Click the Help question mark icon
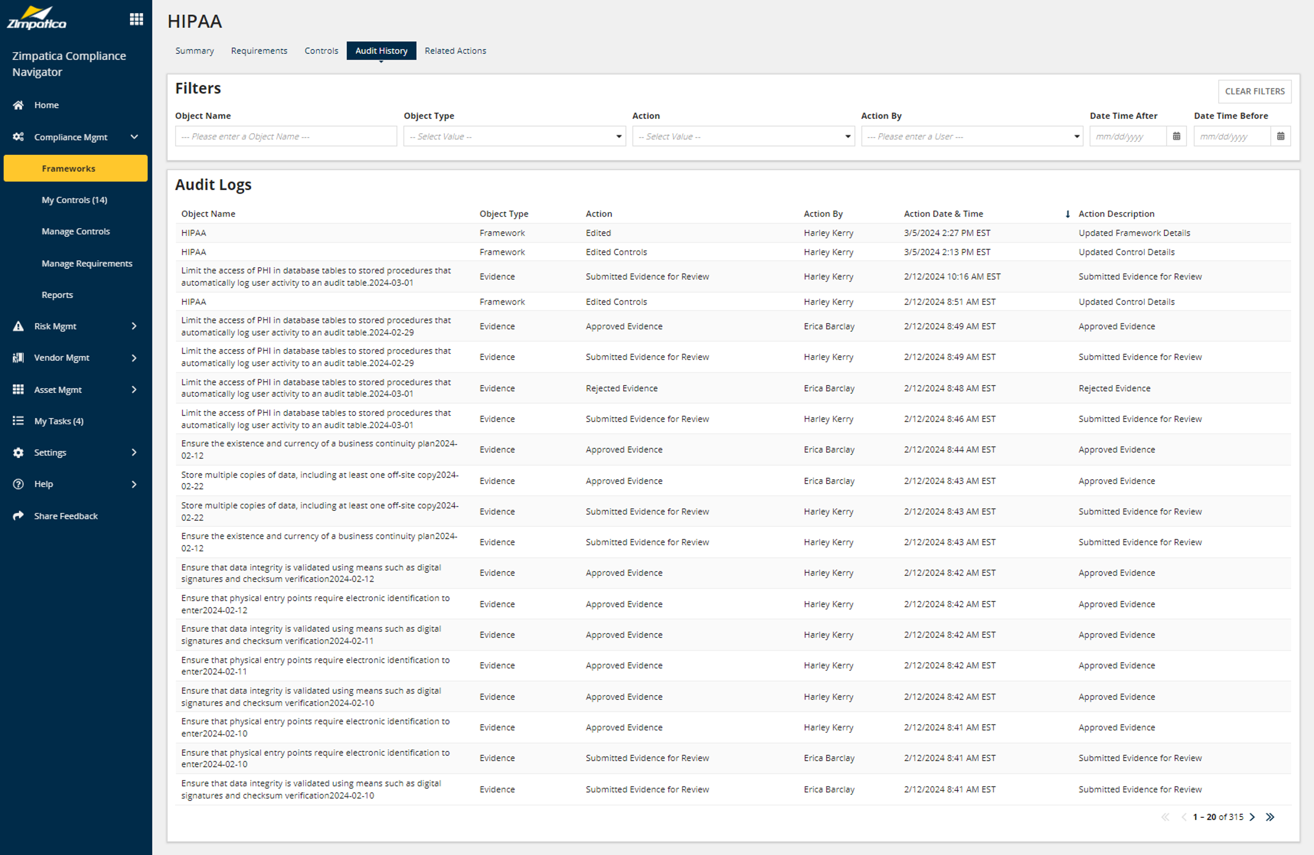Screen dimensions: 1314x855 [x=18, y=484]
